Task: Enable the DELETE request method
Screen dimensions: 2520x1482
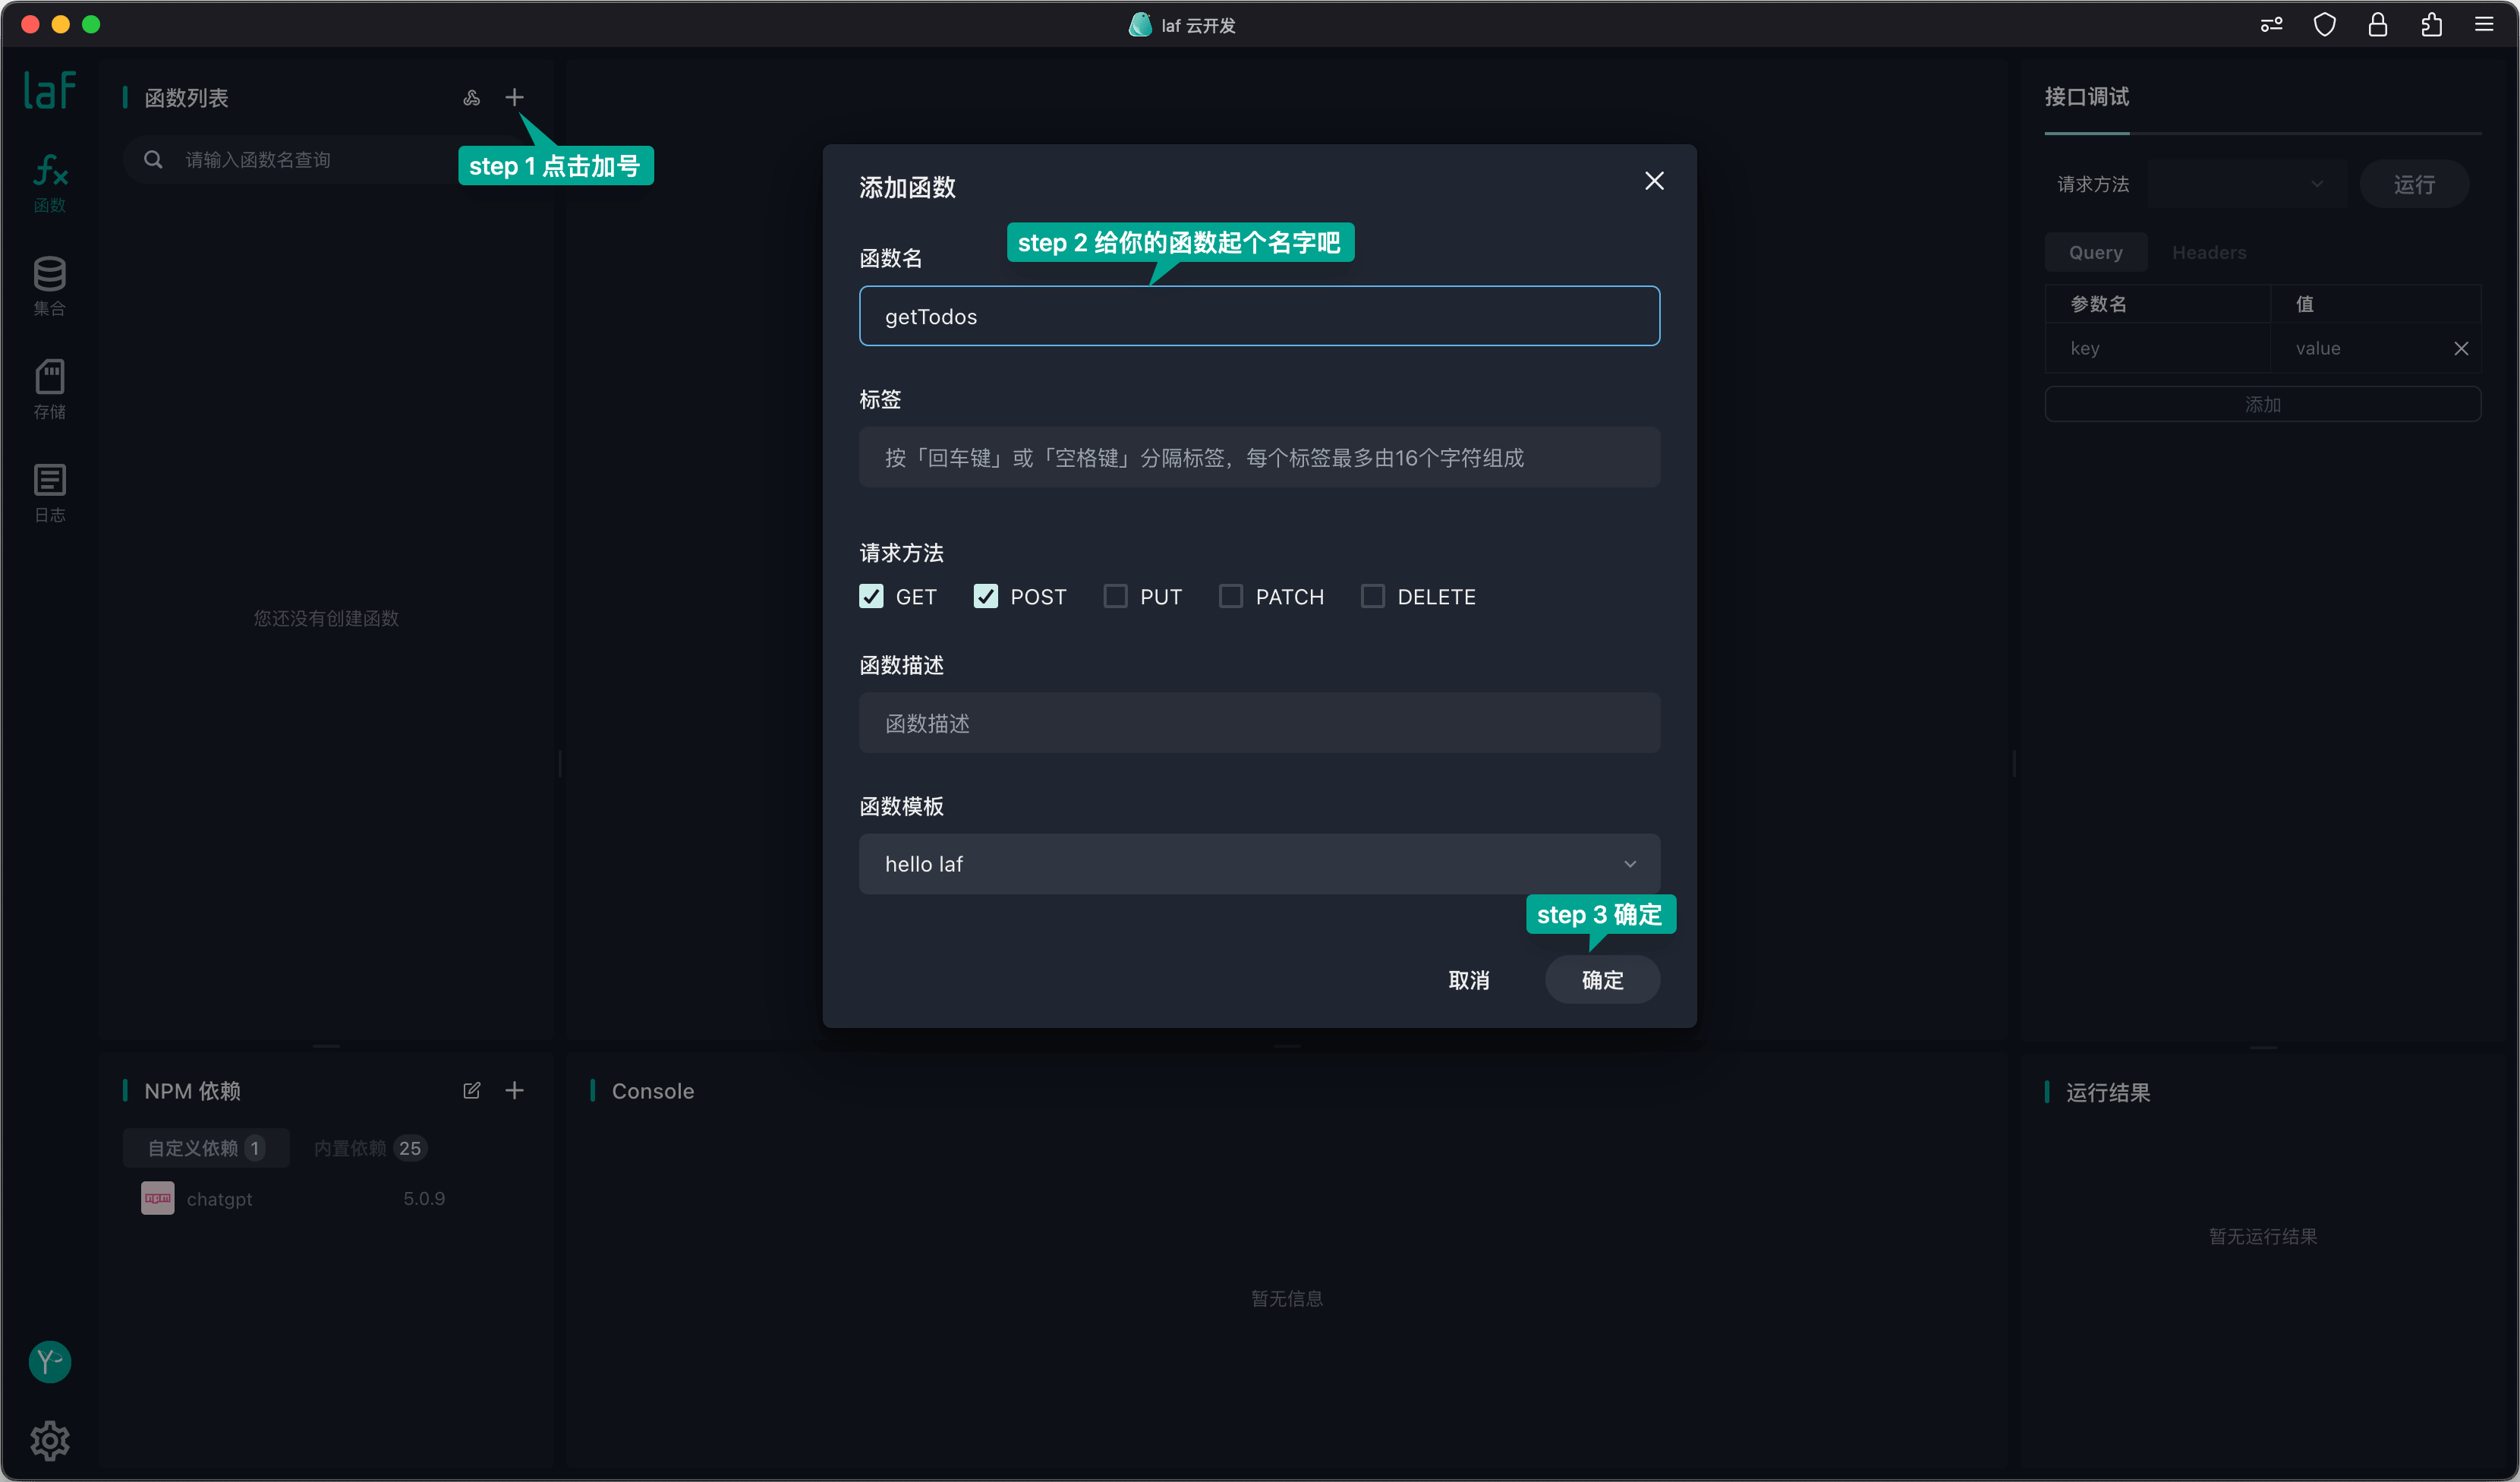Action: [x=1373, y=596]
